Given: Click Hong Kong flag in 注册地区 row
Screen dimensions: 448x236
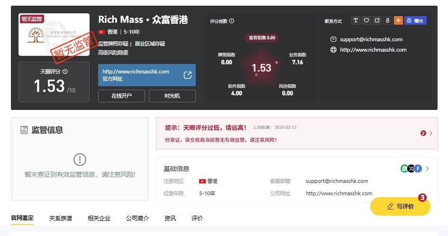Looking at the screenshot, I should (x=202, y=181).
